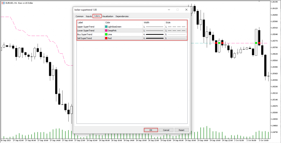
Task: Click the Cancel button
Action: tap(166, 130)
